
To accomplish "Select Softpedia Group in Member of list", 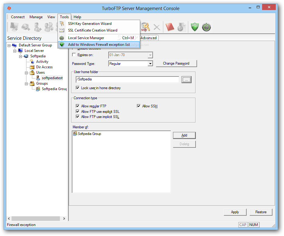I will pos(87,134).
